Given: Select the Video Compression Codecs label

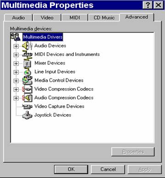Looking at the screenshot, I should 64,89.
